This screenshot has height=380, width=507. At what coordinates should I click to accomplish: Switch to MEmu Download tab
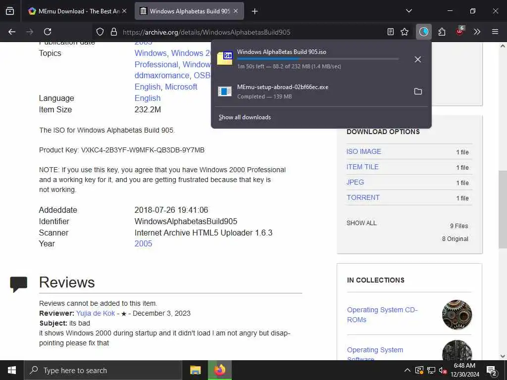point(78,11)
